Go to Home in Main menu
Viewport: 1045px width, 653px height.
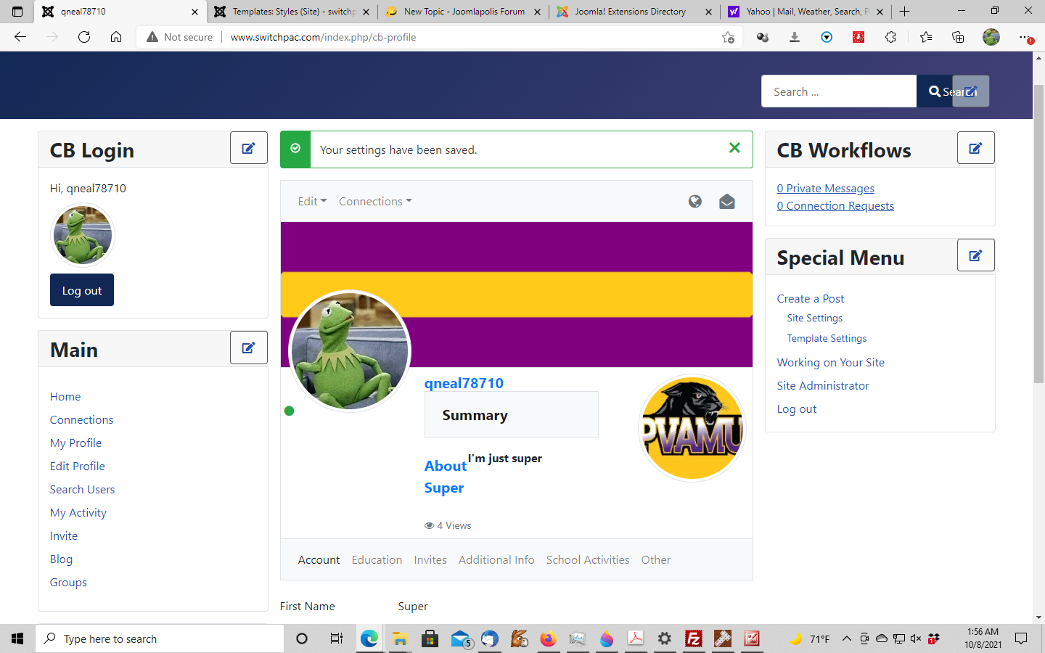65,397
